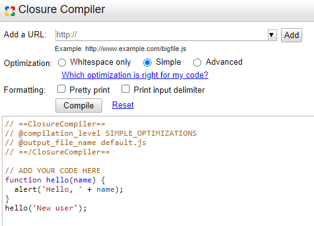Click the Closure Compiler logo icon
This screenshot has height=226, width=314.
tap(10, 11)
